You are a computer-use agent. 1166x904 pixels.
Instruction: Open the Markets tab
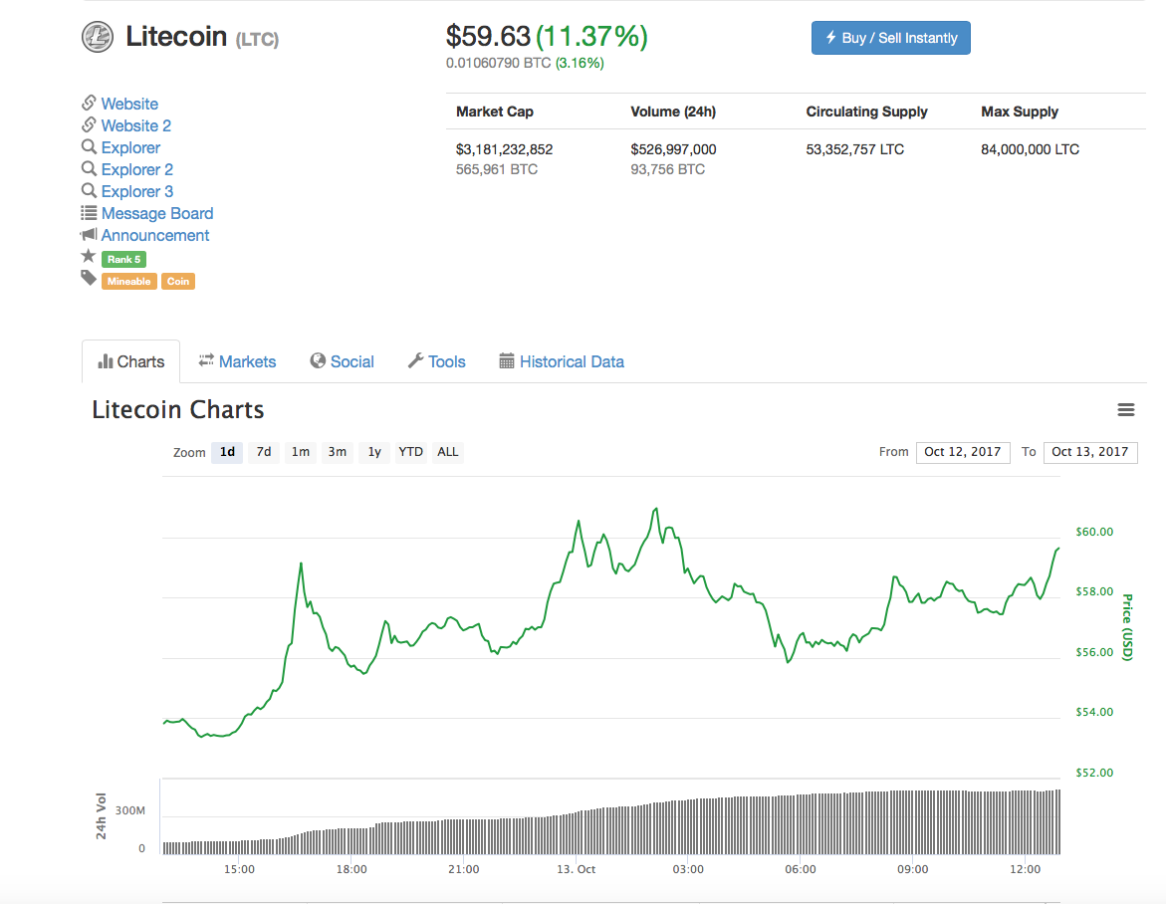click(237, 361)
